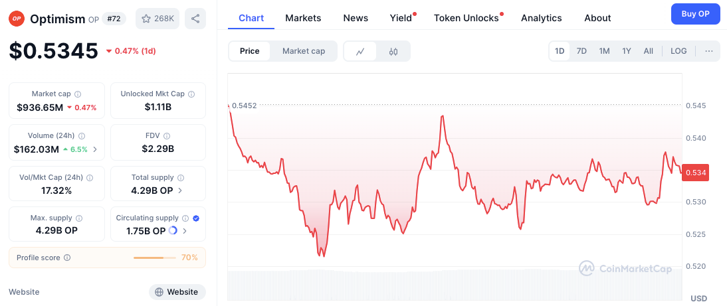Viewport: 727px width, 306px height.
Task: Select the line chart icon
Action: (360, 51)
